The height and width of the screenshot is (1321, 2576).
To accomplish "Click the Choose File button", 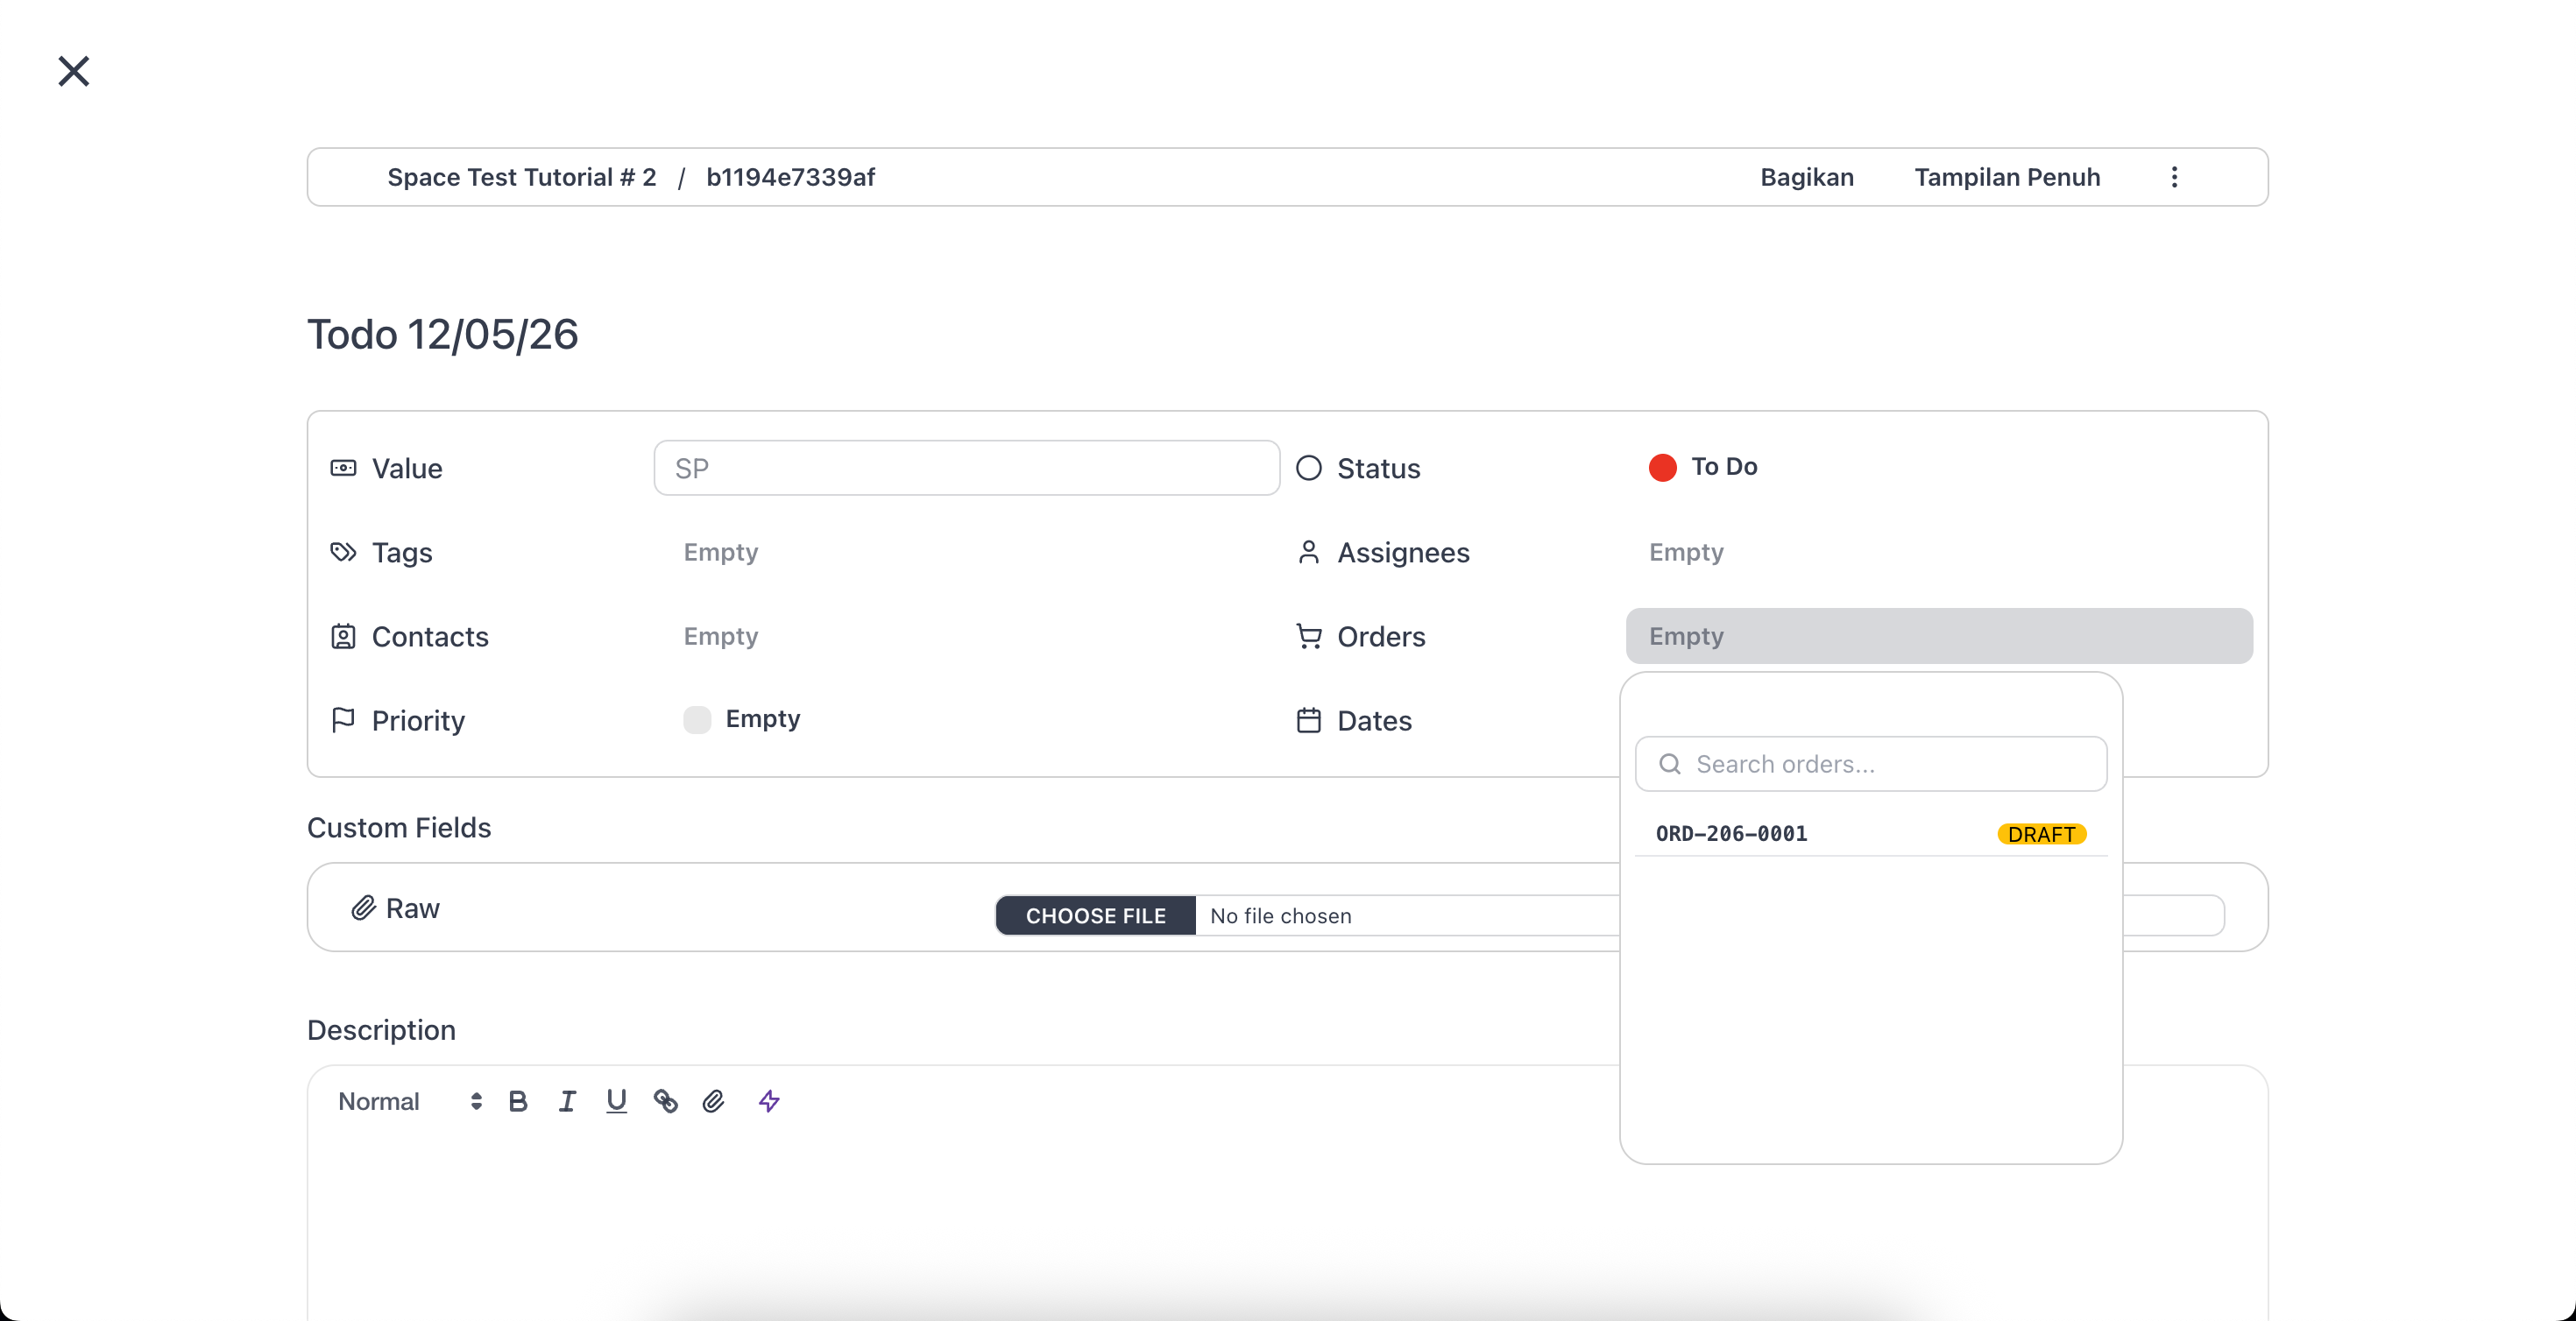I will pyautogui.click(x=1095, y=916).
